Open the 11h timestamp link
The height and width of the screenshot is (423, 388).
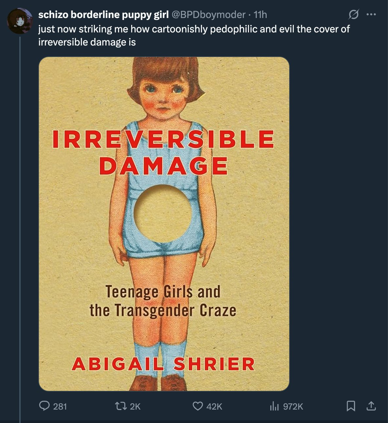(260, 15)
